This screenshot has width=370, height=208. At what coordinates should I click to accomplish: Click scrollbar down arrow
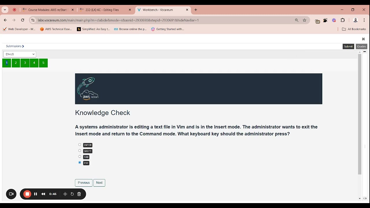[360, 198]
